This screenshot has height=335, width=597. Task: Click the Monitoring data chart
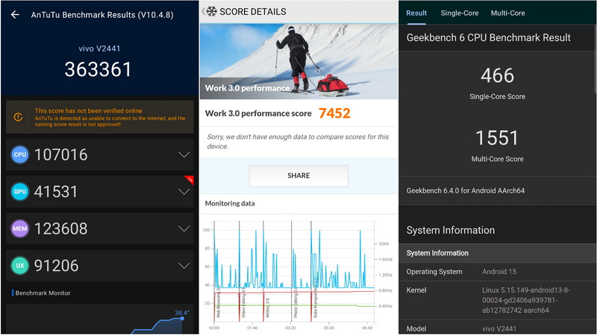[x=295, y=272]
